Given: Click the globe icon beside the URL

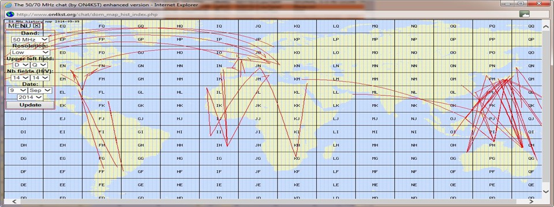Looking at the screenshot, I should [x=10, y=14].
